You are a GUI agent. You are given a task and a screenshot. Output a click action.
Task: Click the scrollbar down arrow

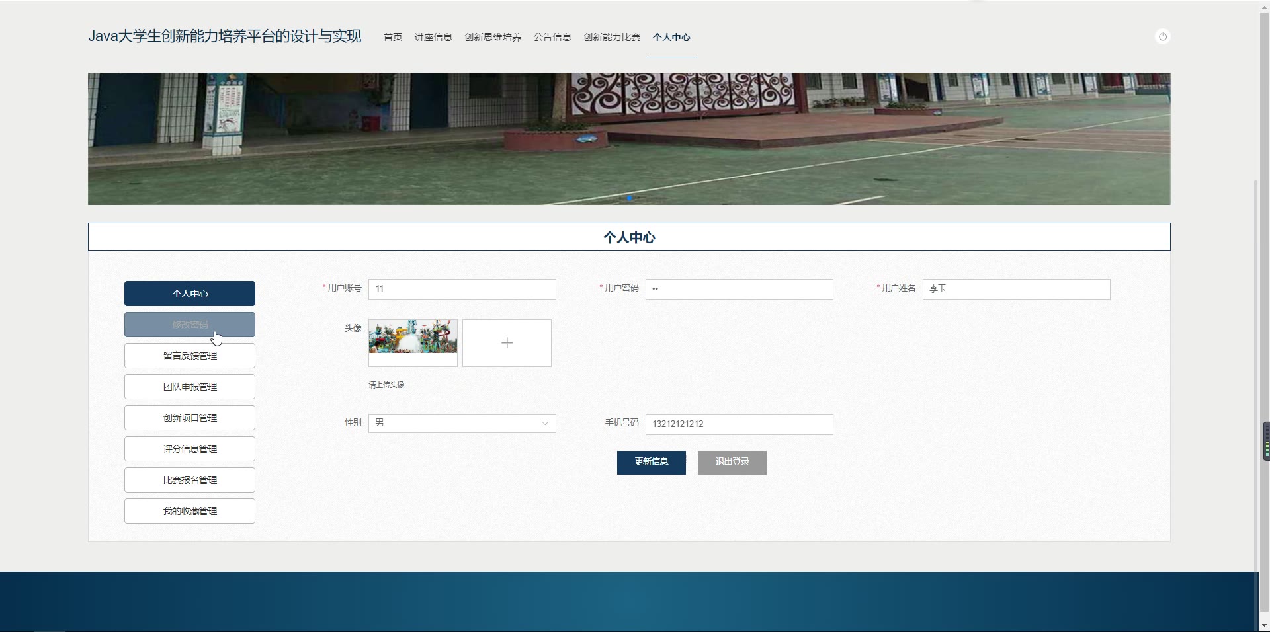[x=1263, y=625]
